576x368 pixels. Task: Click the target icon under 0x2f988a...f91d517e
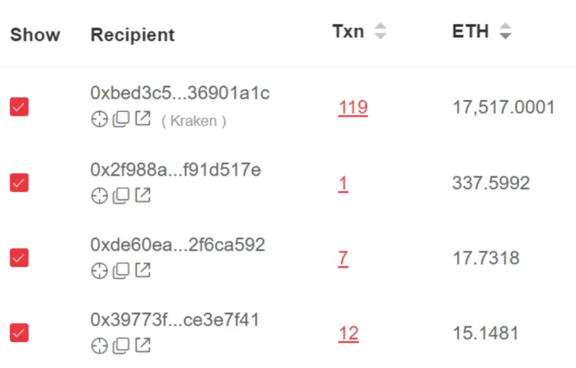click(99, 196)
